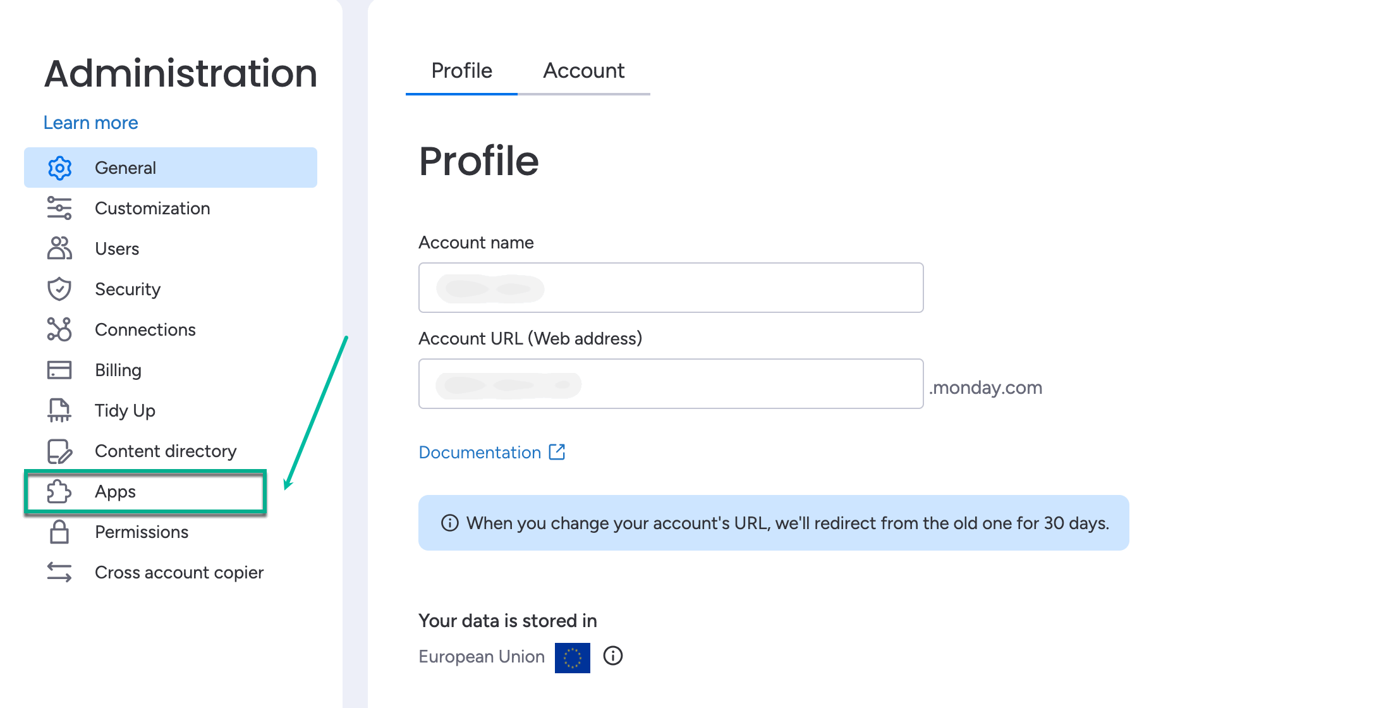The width and height of the screenshot is (1374, 708).
Task: Switch to the Account tab
Action: click(x=583, y=71)
